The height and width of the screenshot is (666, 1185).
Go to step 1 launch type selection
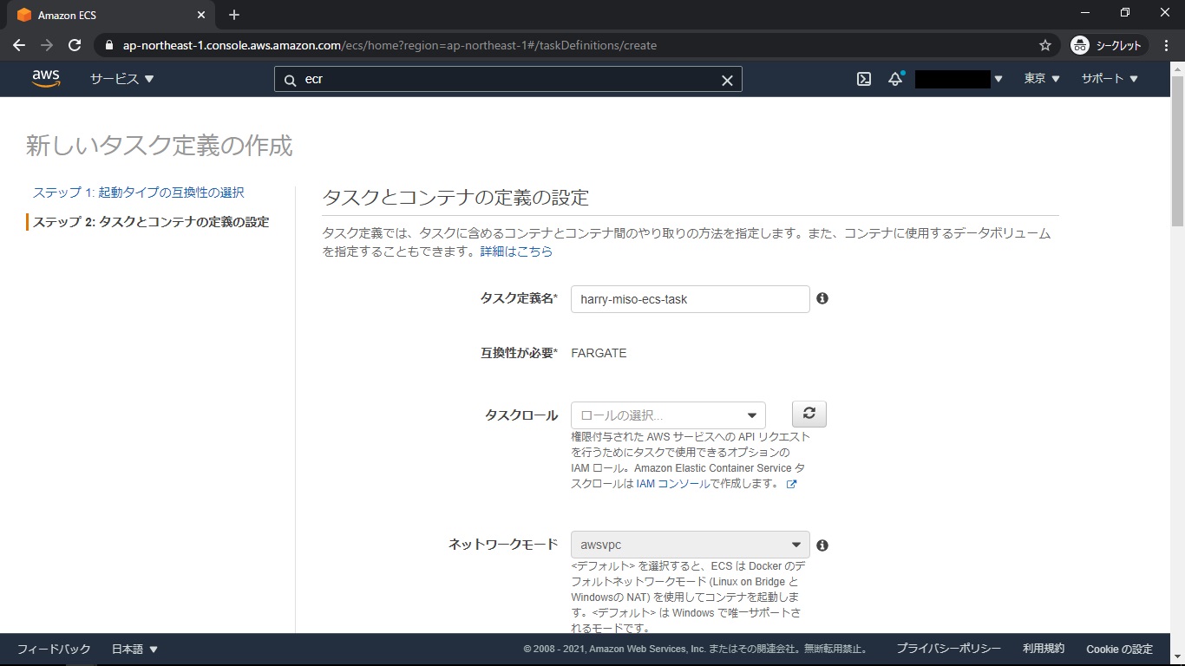139,193
